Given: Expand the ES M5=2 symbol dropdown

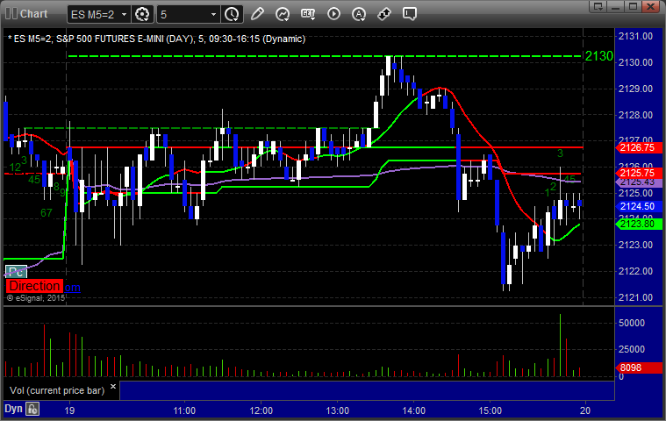Looking at the screenshot, I should (124, 14).
